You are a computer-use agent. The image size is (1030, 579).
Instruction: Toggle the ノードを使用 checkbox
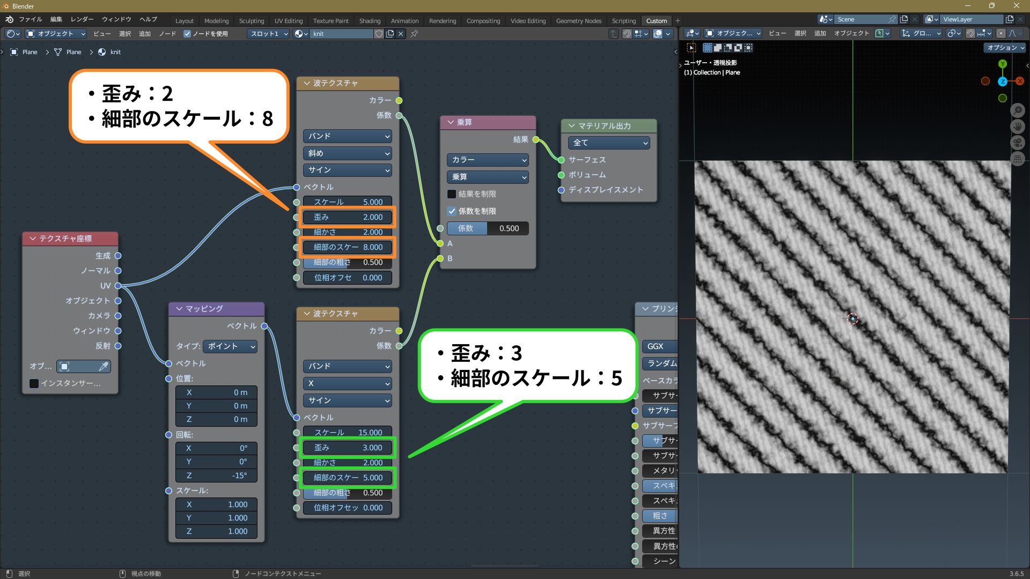point(187,34)
